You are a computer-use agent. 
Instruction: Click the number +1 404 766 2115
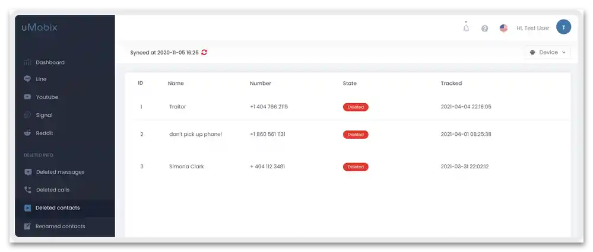pos(269,107)
